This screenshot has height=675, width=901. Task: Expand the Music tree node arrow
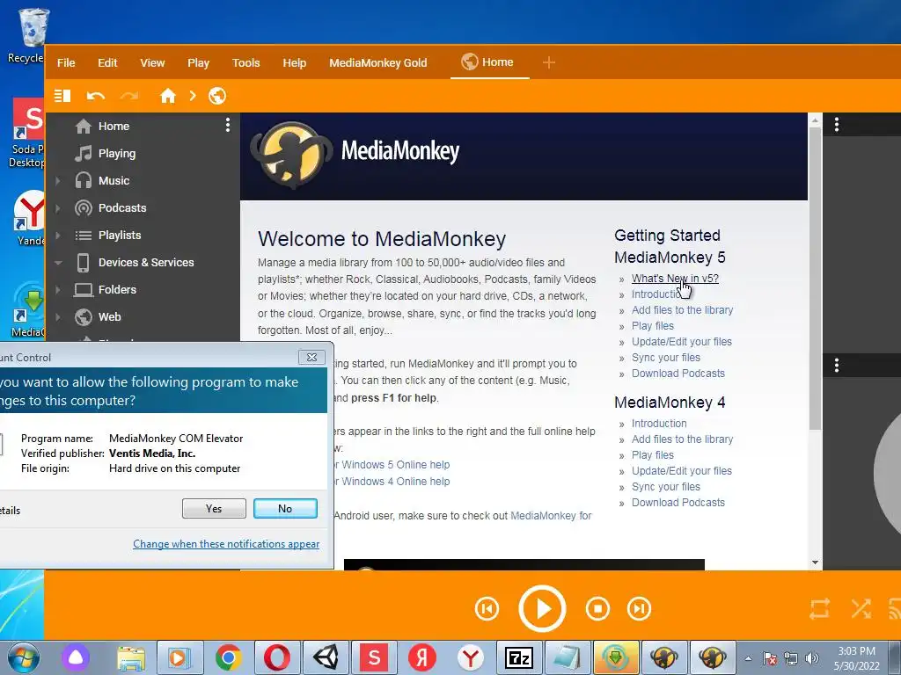click(x=57, y=181)
